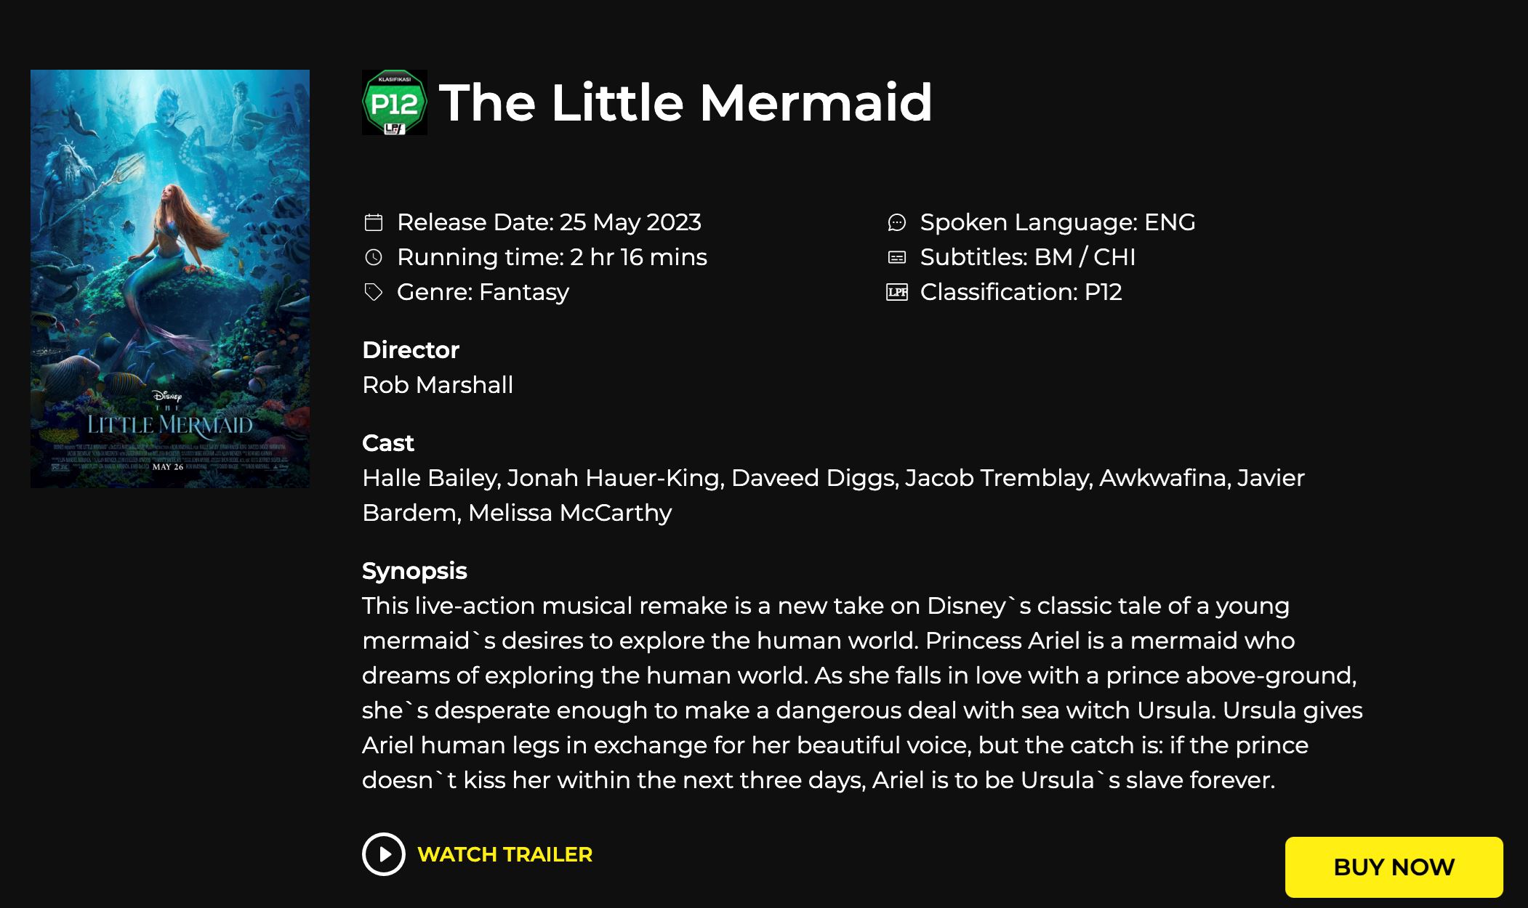Click the tag icon beside Genre

point(374,292)
